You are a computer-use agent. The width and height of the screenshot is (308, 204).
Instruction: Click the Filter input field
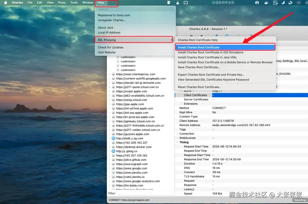click(145, 193)
